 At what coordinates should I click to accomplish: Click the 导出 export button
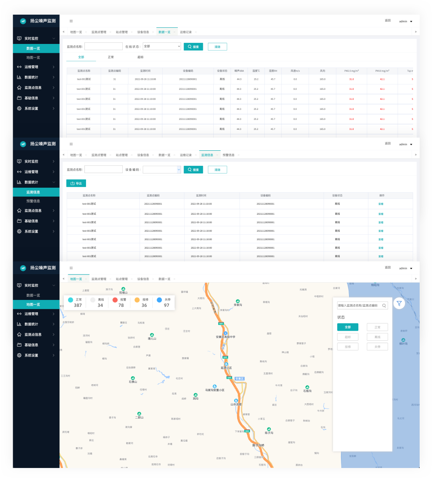pyautogui.click(x=76, y=183)
